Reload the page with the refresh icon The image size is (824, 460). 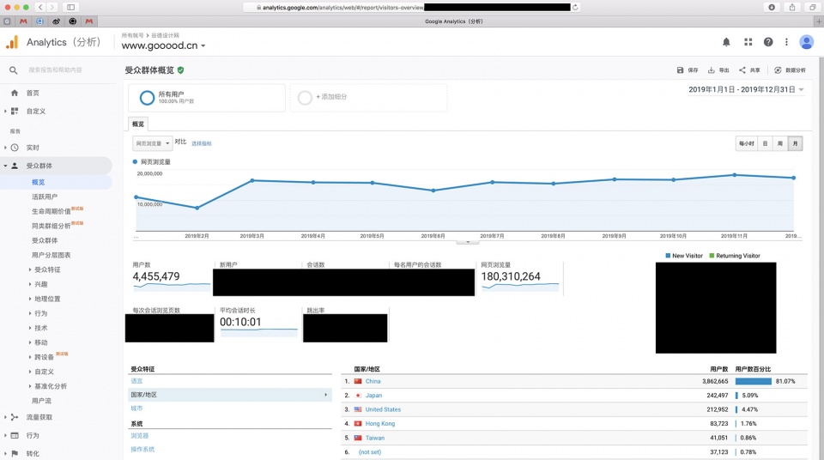(x=575, y=8)
